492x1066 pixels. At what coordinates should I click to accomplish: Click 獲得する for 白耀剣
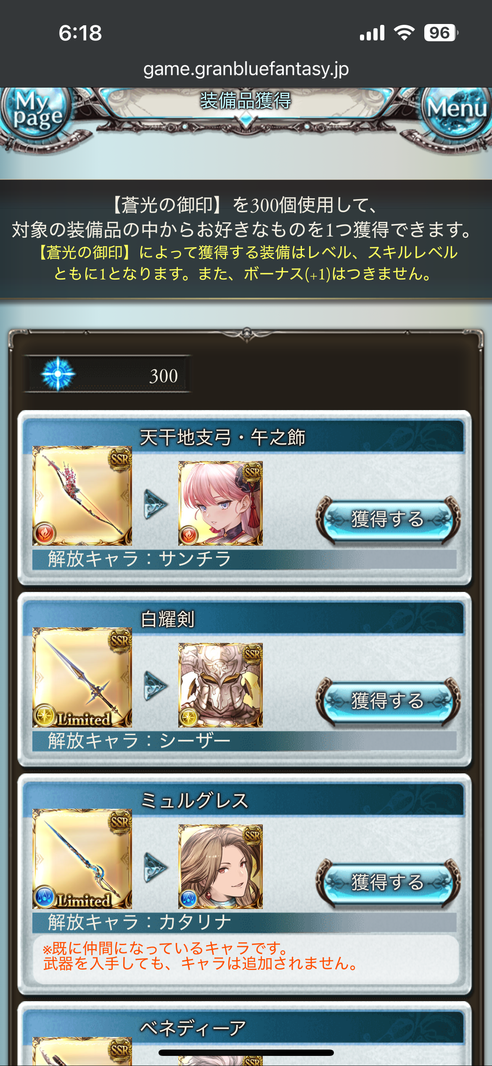tap(388, 701)
